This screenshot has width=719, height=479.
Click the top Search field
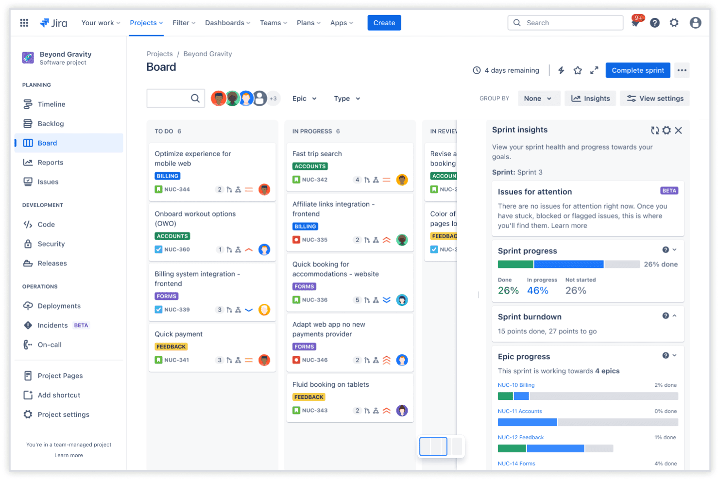pyautogui.click(x=565, y=23)
